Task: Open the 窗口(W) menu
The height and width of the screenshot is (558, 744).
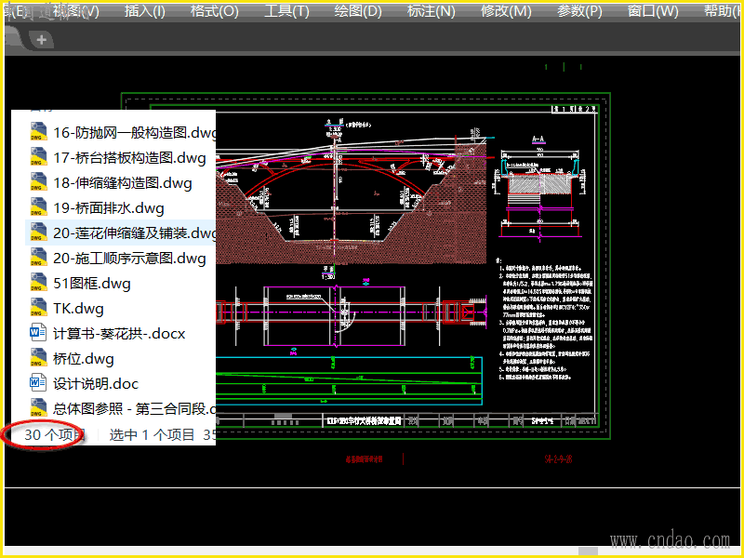Action: [x=653, y=11]
